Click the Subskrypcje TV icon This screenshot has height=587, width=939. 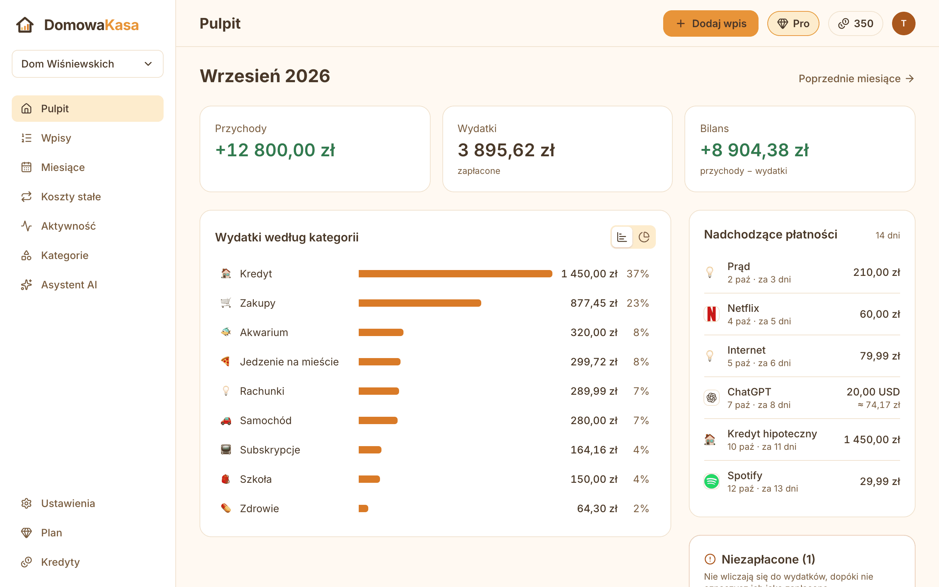[x=226, y=449]
